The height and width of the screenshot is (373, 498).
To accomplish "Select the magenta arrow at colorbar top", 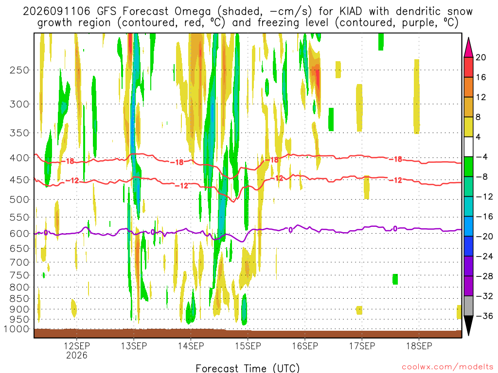I will (468, 47).
